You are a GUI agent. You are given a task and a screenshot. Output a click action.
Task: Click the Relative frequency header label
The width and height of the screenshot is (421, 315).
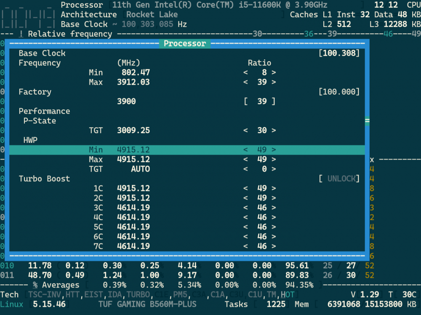point(70,34)
